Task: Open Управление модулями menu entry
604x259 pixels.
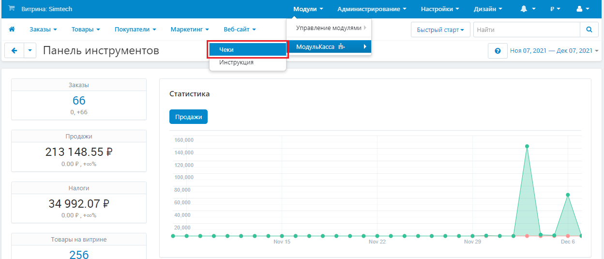Action: coord(329,28)
